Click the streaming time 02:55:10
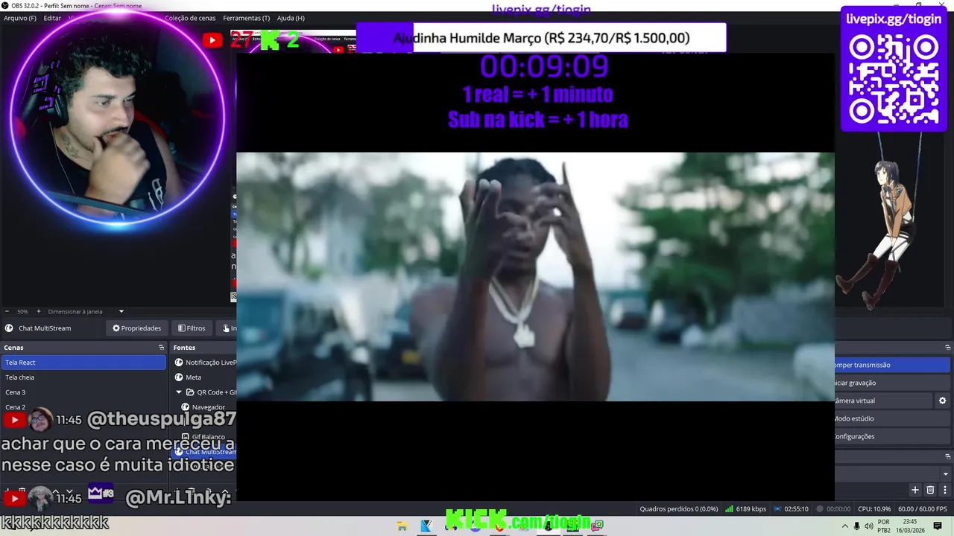The height and width of the screenshot is (536, 954). pos(797,509)
